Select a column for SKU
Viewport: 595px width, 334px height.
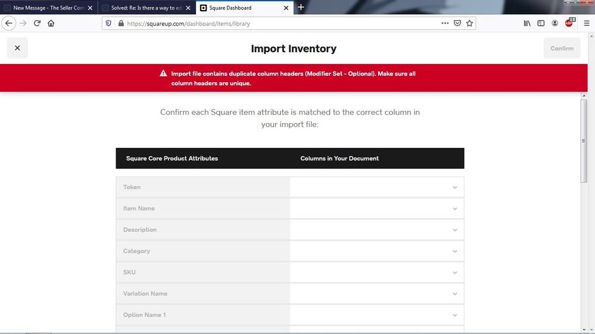376,273
